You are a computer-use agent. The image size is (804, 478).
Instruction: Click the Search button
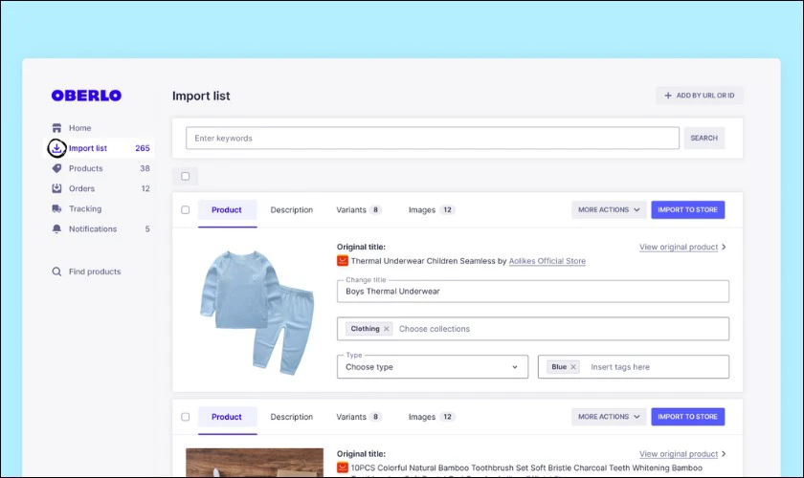click(704, 138)
